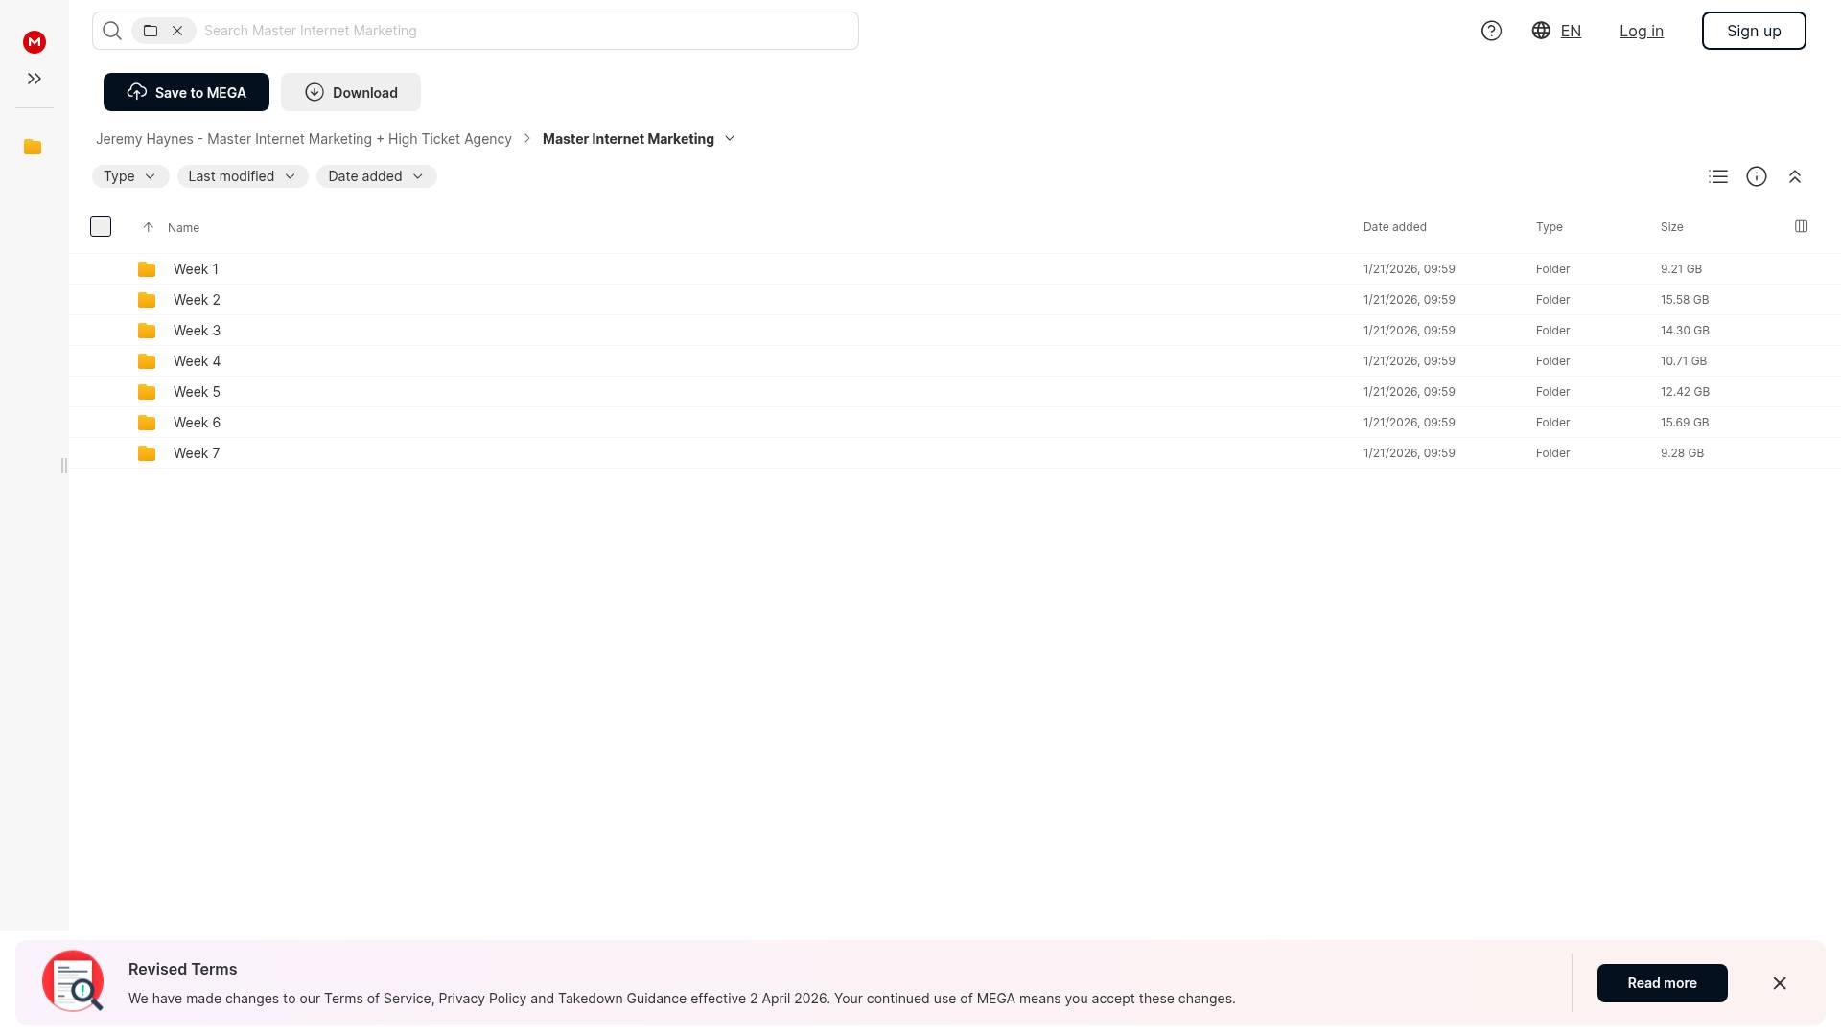This screenshot has height=1035, width=1841.
Task: Click the Log in link
Action: coord(1641,31)
